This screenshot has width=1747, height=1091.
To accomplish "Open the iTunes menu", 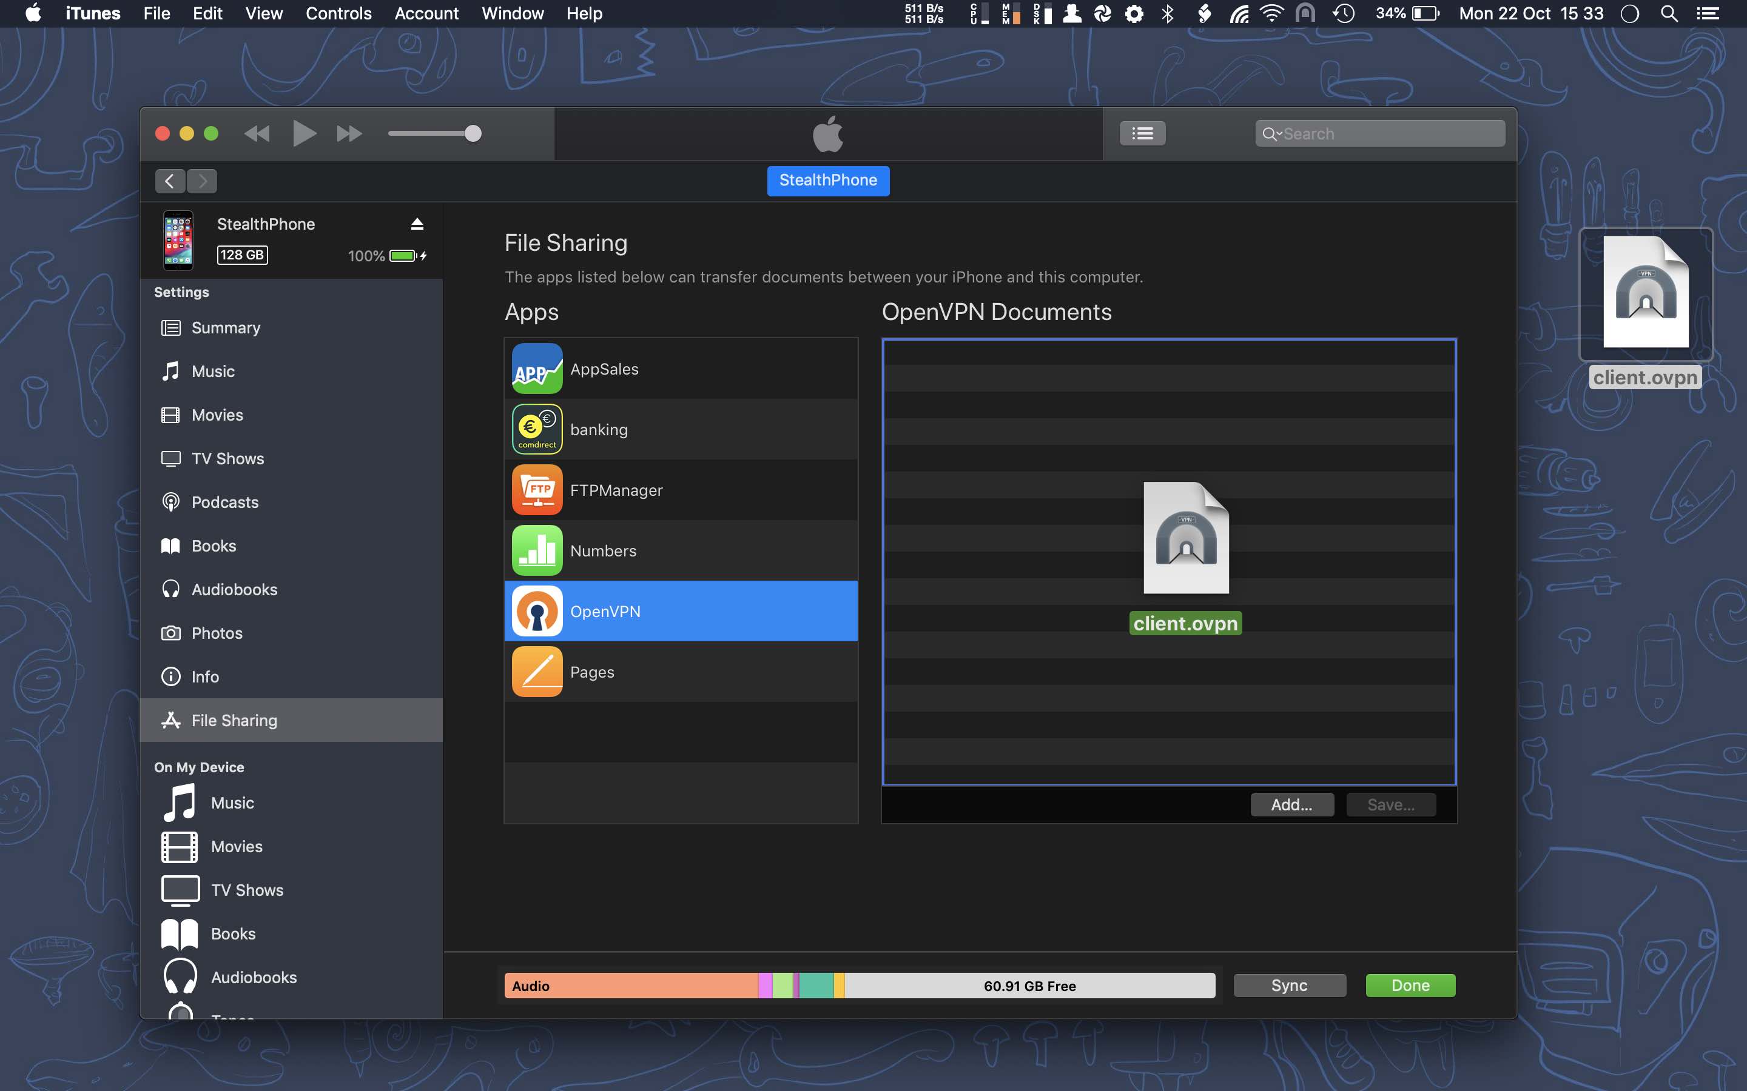I will [92, 14].
